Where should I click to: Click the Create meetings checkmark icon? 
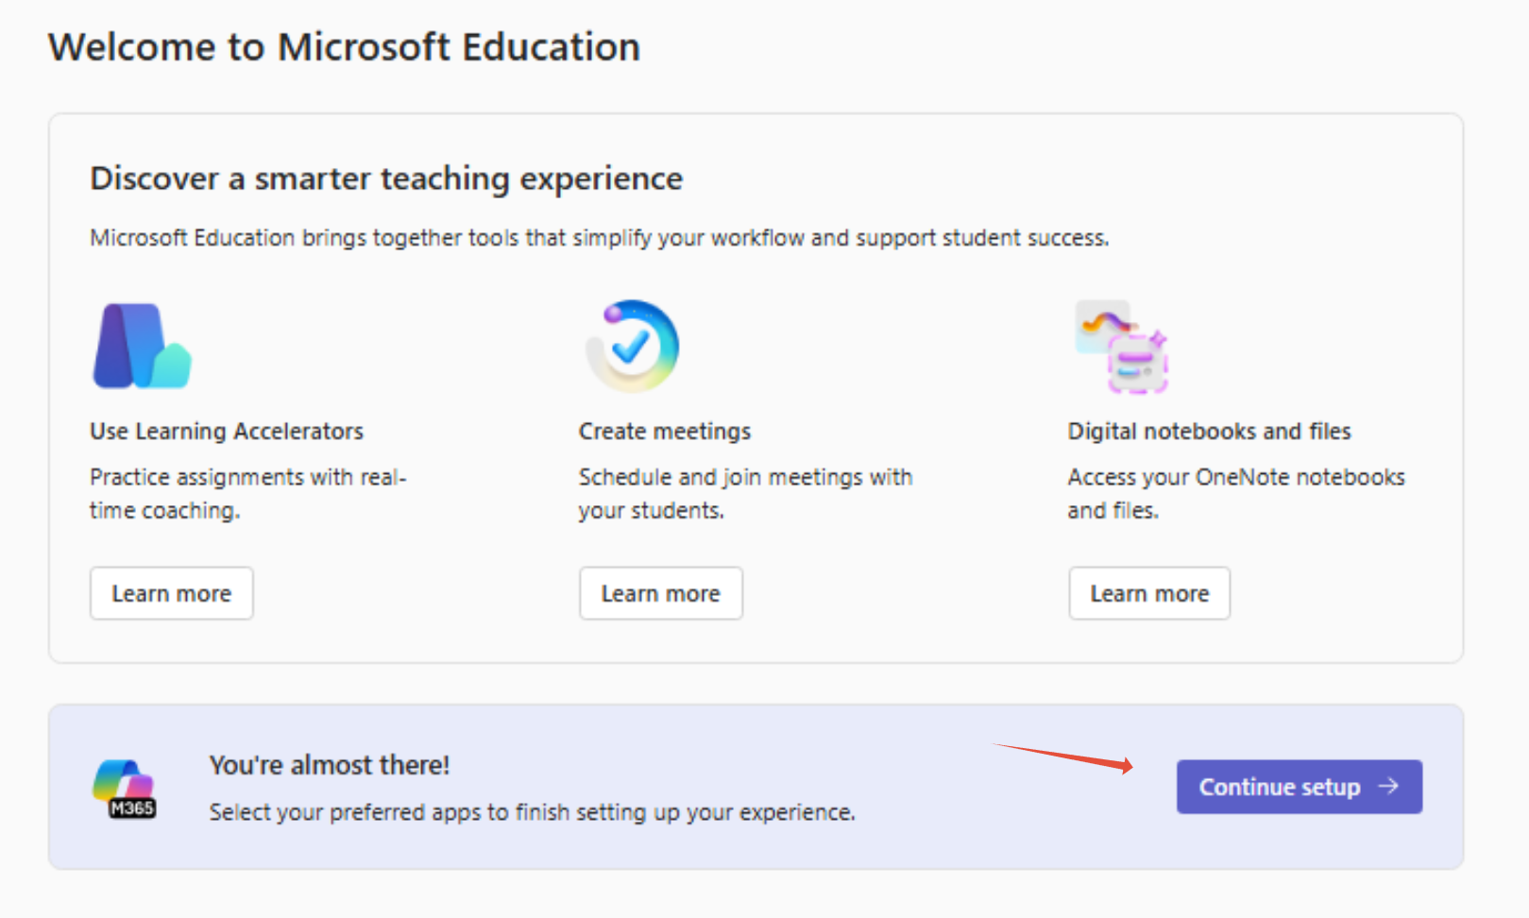coord(632,346)
